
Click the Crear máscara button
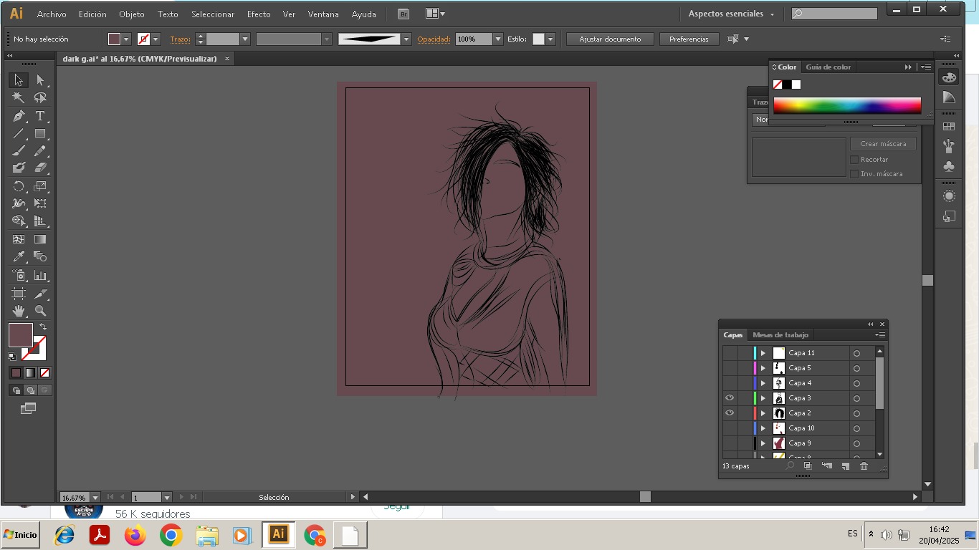(883, 144)
